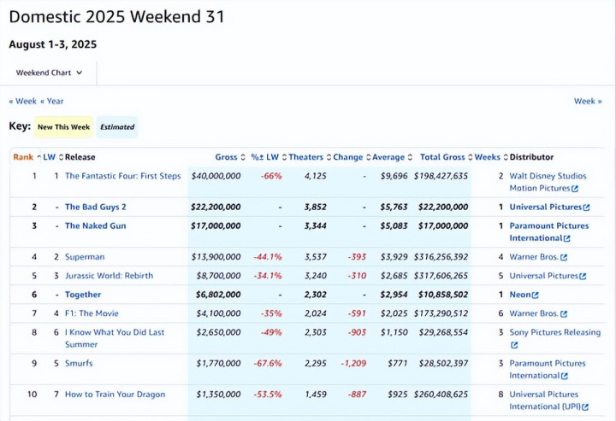Click external icon in Bad Guys 2 row
Viewport: 616px width, 421px height.
(x=587, y=208)
